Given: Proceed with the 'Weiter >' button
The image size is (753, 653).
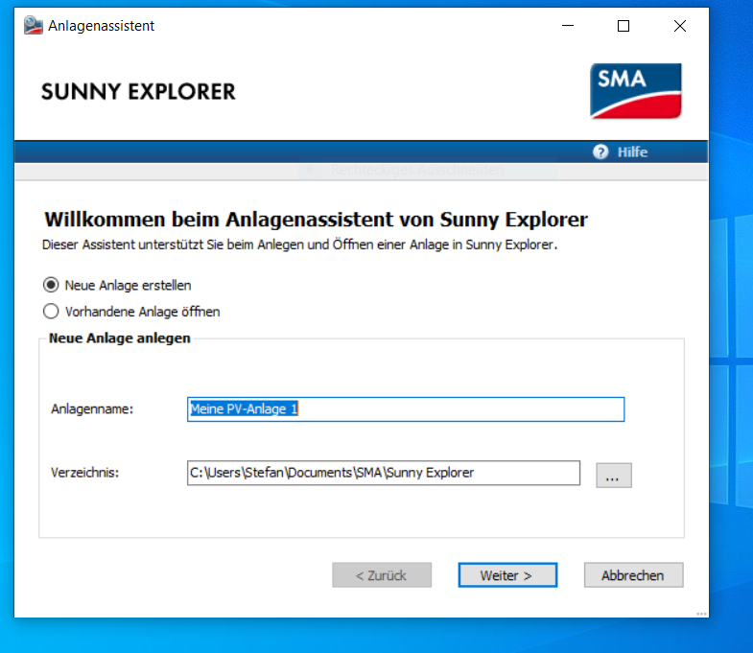Looking at the screenshot, I should tap(506, 575).
